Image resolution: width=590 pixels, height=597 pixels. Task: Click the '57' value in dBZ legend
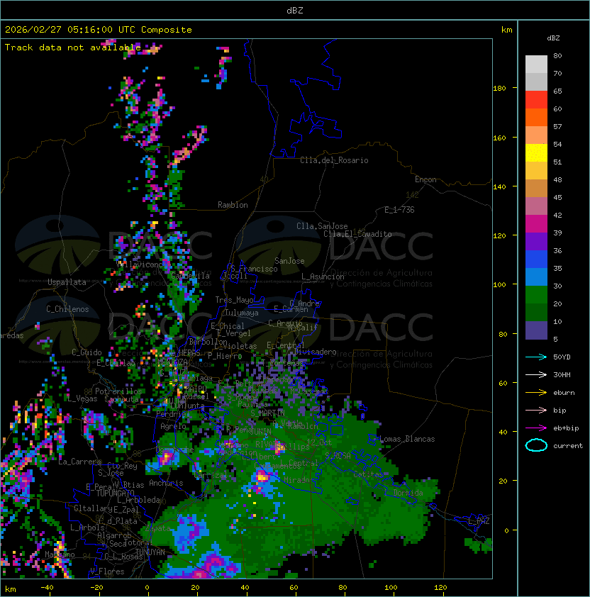point(557,127)
